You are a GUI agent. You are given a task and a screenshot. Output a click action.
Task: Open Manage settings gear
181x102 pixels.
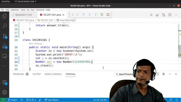[5, 92]
